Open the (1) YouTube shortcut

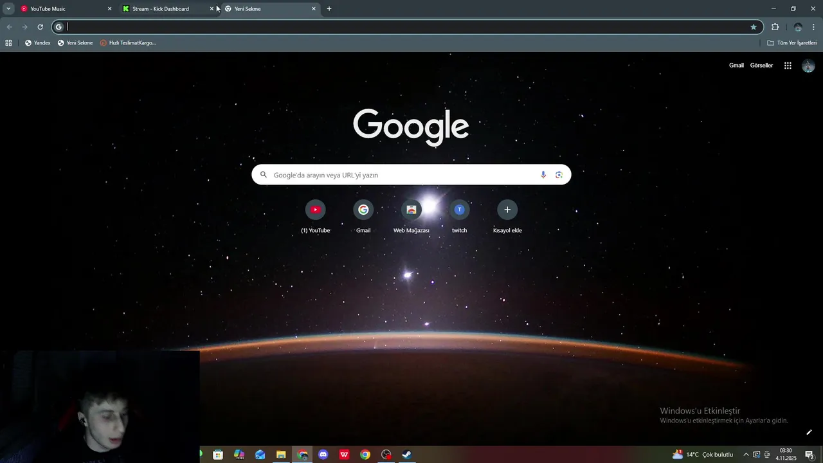[x=315, y=217]
